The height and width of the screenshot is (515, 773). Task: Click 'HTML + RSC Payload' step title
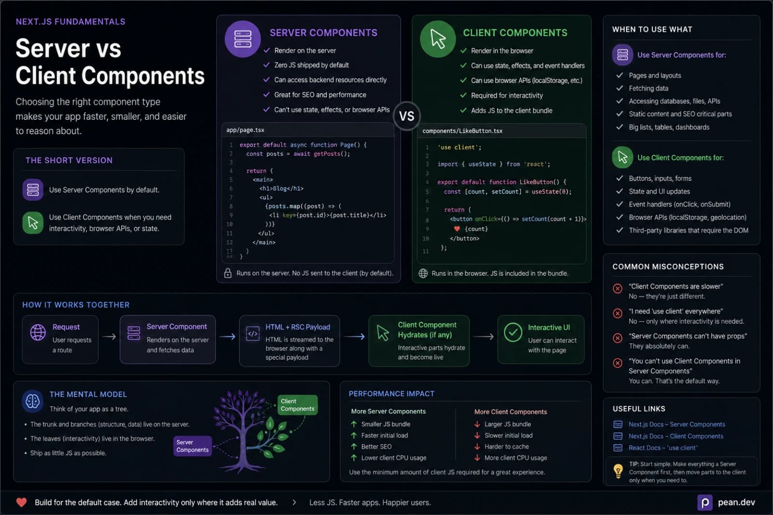(298, 327)
